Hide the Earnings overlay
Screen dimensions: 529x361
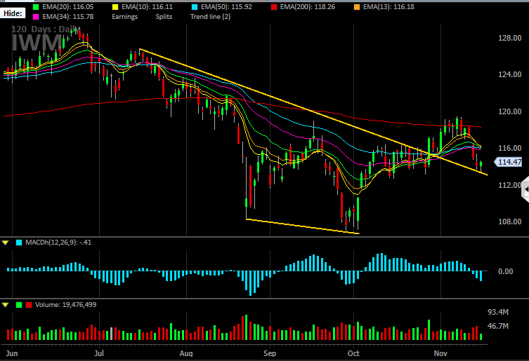125,17
